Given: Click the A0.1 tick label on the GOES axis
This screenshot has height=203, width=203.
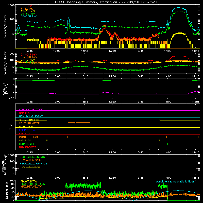Looking at the screenshot, I should pos(12,98).
